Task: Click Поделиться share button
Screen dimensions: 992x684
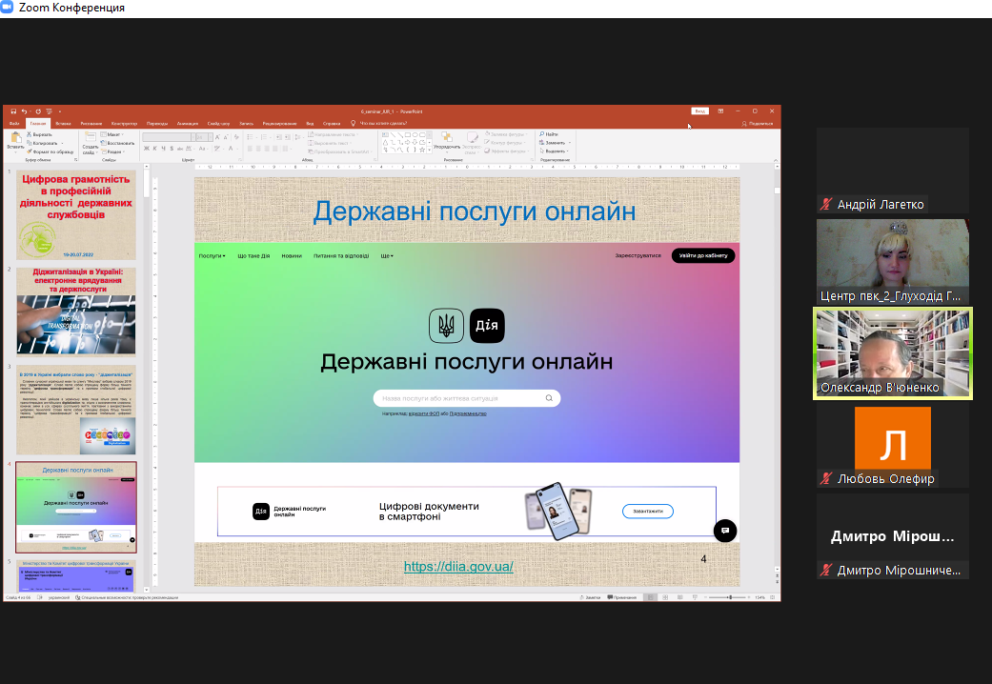Action: 758,124
